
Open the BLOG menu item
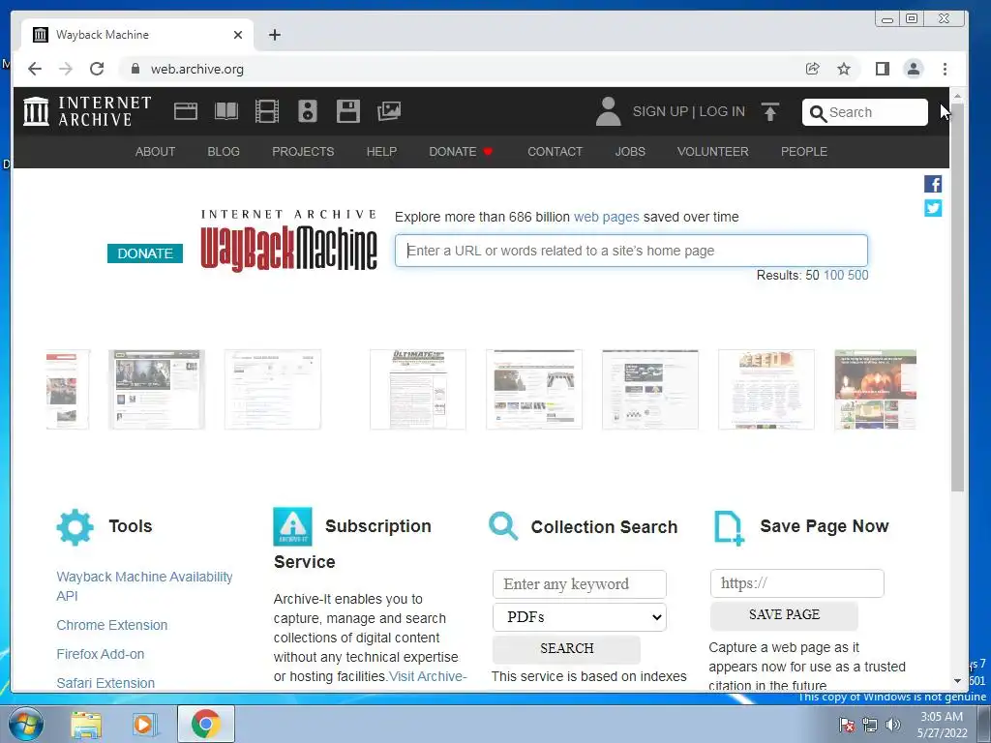(224, 152)
